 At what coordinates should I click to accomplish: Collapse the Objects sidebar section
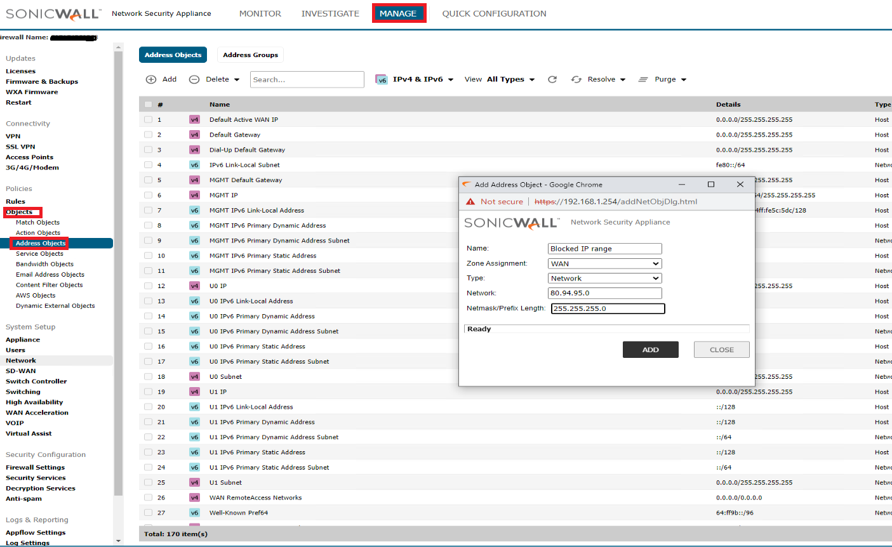coord(19,212)
